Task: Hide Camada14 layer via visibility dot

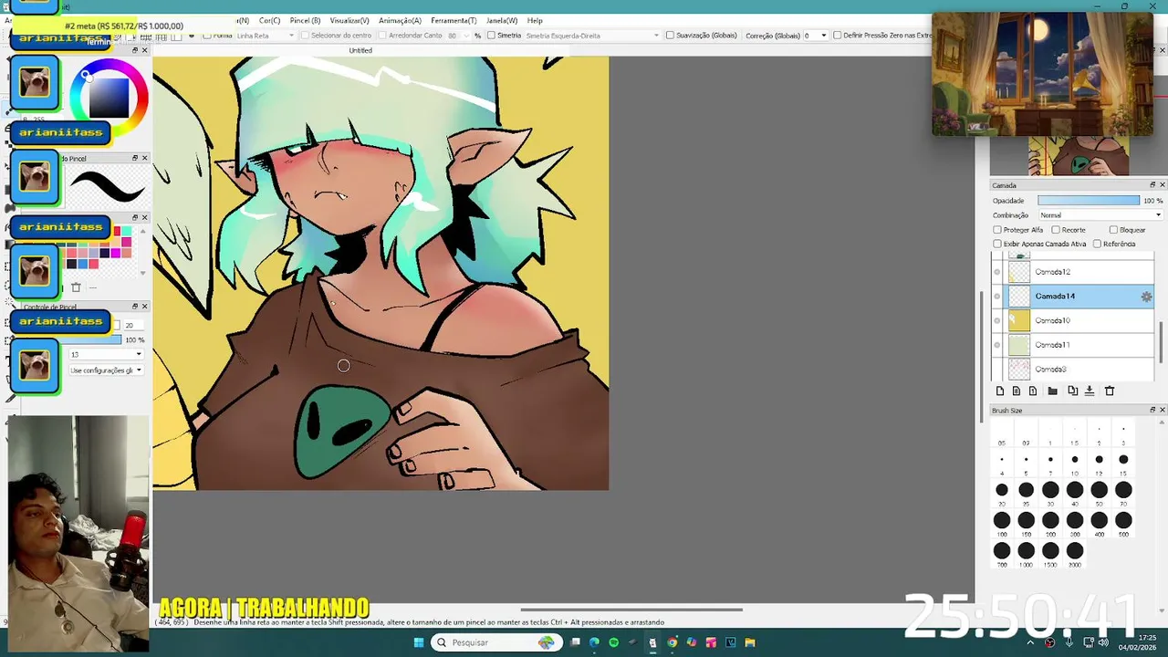Action: 997,297
